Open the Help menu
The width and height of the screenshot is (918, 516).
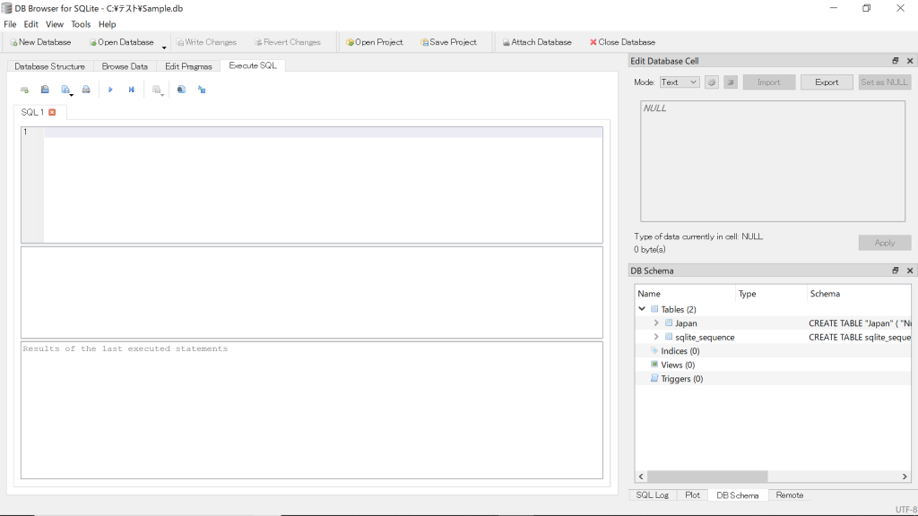click(108, 24)
